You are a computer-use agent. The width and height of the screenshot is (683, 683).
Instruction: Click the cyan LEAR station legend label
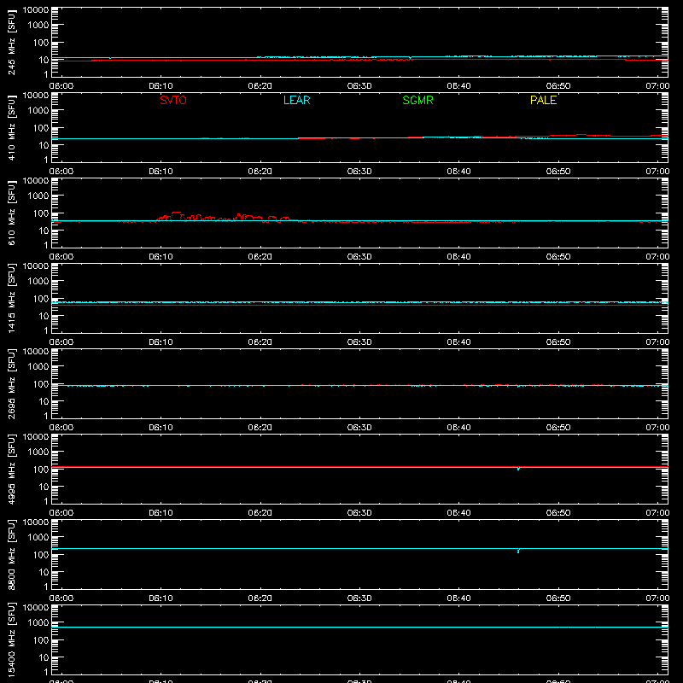296,100
